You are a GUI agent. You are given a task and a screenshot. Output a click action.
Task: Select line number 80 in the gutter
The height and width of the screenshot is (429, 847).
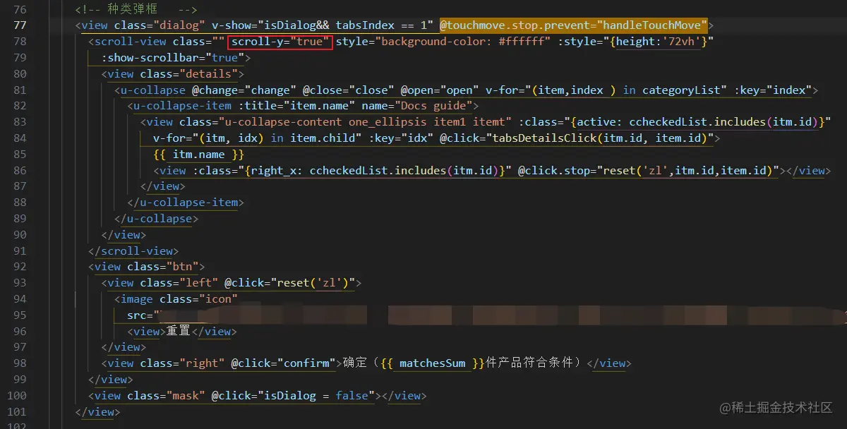tap(20, 74)
